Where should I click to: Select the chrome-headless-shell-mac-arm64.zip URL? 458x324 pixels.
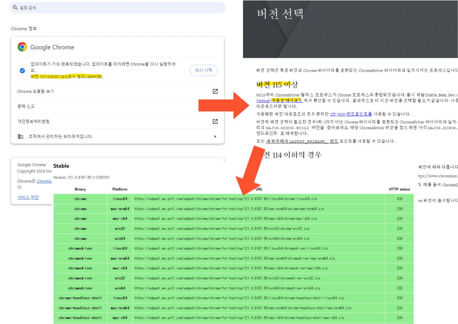point(242,308)
